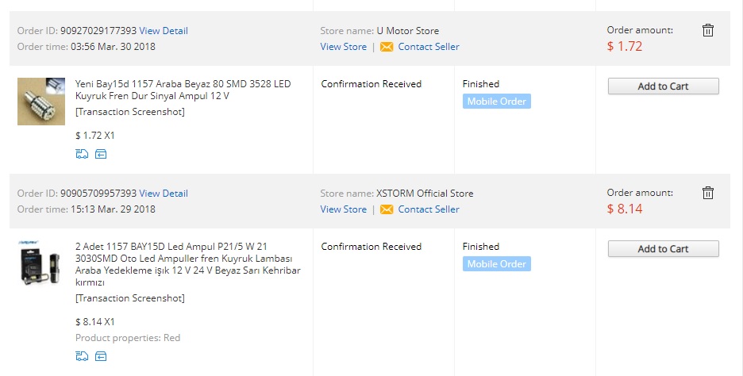Delete the U Motor Store order with trash icon
Image resolution: width=743 pixels, height=376 pixels.
[707, 30]
